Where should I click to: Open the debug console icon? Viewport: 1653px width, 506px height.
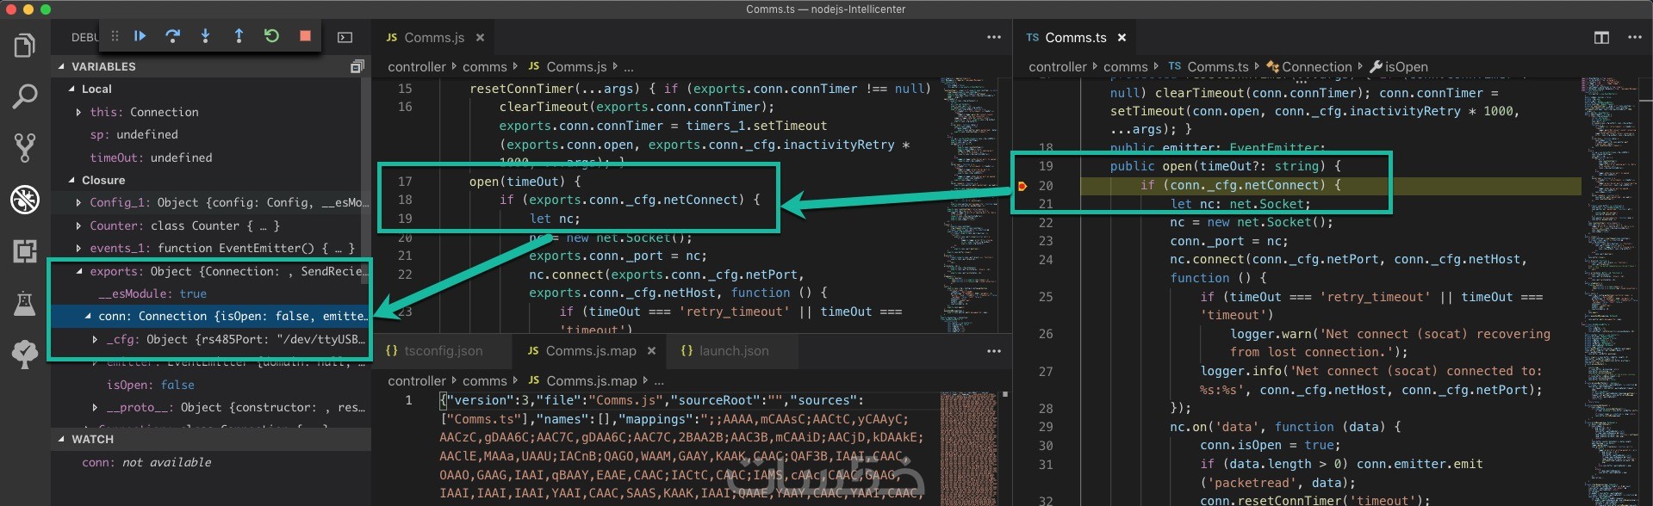345,37
